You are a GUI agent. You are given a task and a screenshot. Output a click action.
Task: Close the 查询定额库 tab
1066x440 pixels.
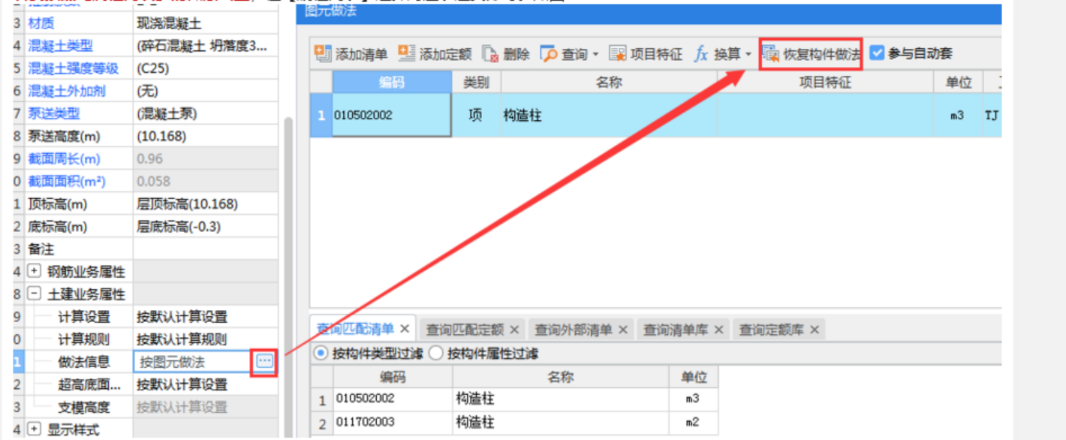point(814,329)
